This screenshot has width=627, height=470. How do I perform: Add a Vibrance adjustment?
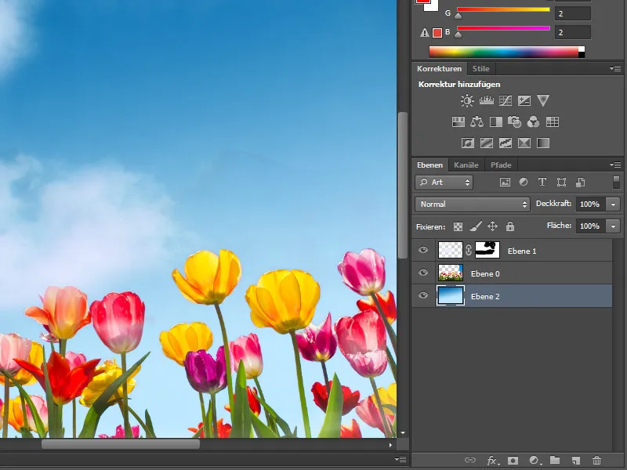[543, 100]
